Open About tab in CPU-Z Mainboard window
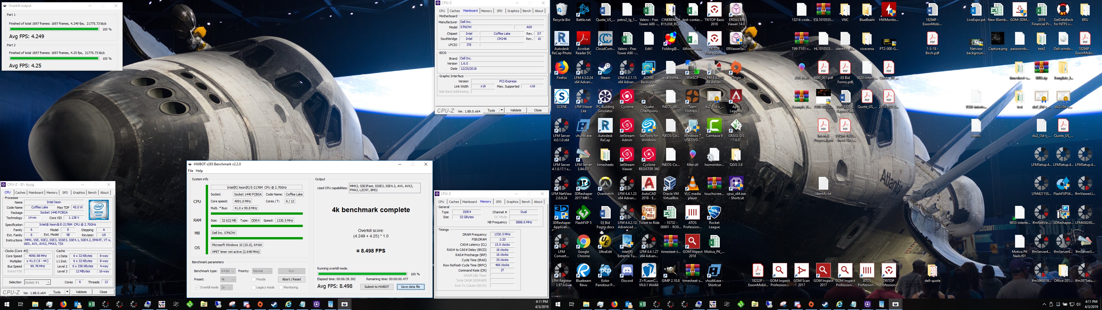Screen dimensions: 1102x310 coord(539,11)
